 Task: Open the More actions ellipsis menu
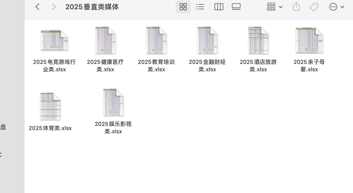click(x=337, y=7)
